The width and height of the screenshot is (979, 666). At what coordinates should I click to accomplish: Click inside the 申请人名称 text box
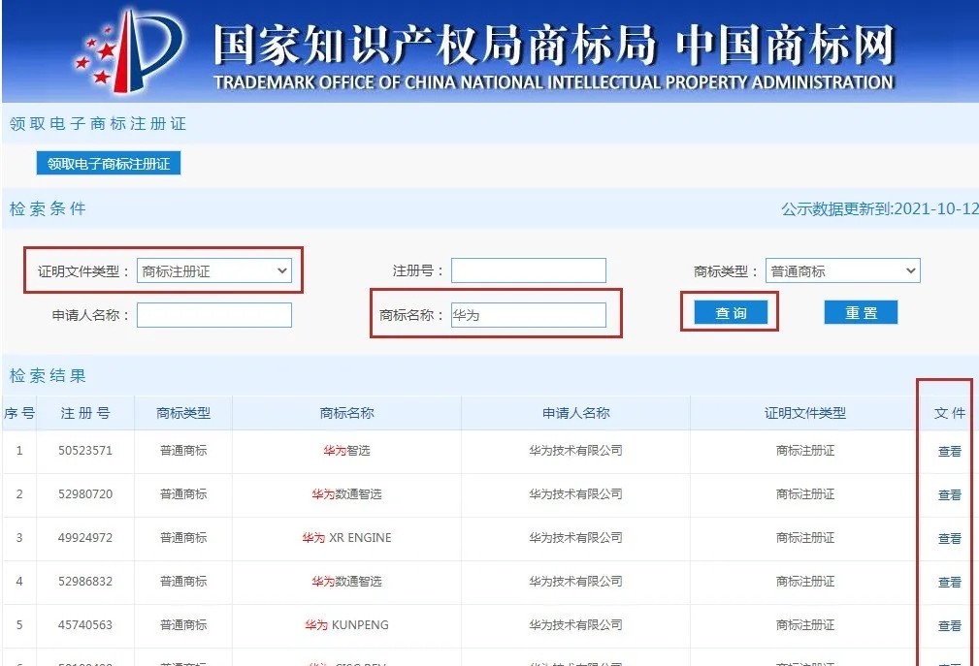pyautogui.click(x=214, y=314)
